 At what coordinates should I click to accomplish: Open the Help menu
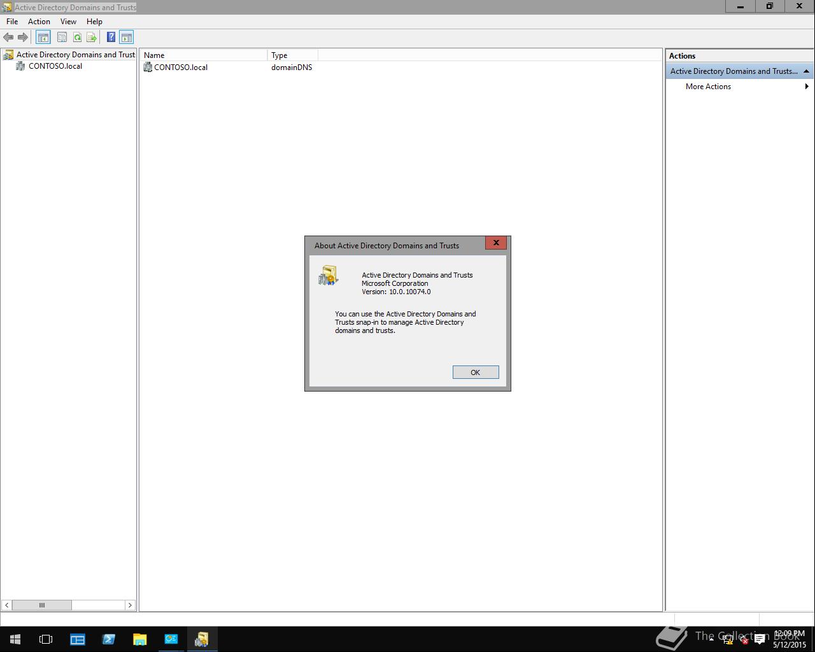tap(94, 22)
